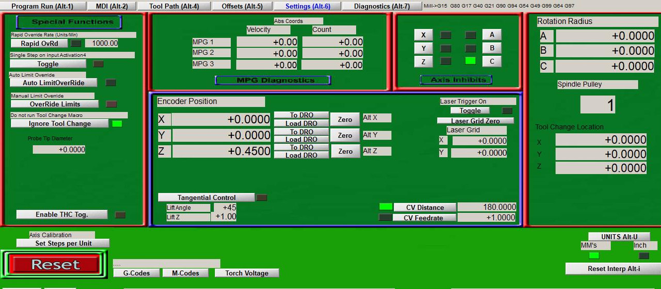This screenshot has width=661, height=289.
Task: Click Enable THC Tog. button
Action: pyautogui.click(x=62, y=215)
